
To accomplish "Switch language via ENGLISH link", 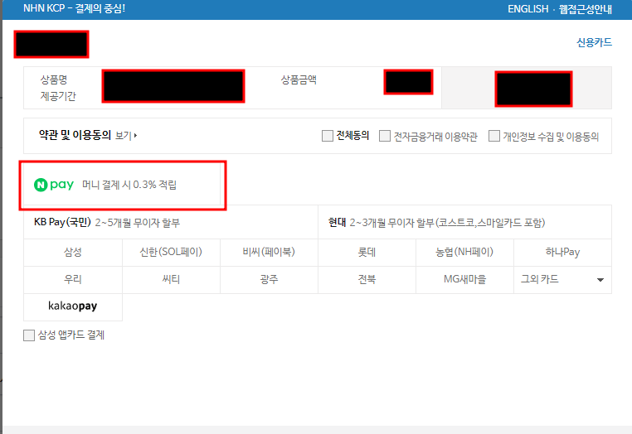I will (527, 9).
